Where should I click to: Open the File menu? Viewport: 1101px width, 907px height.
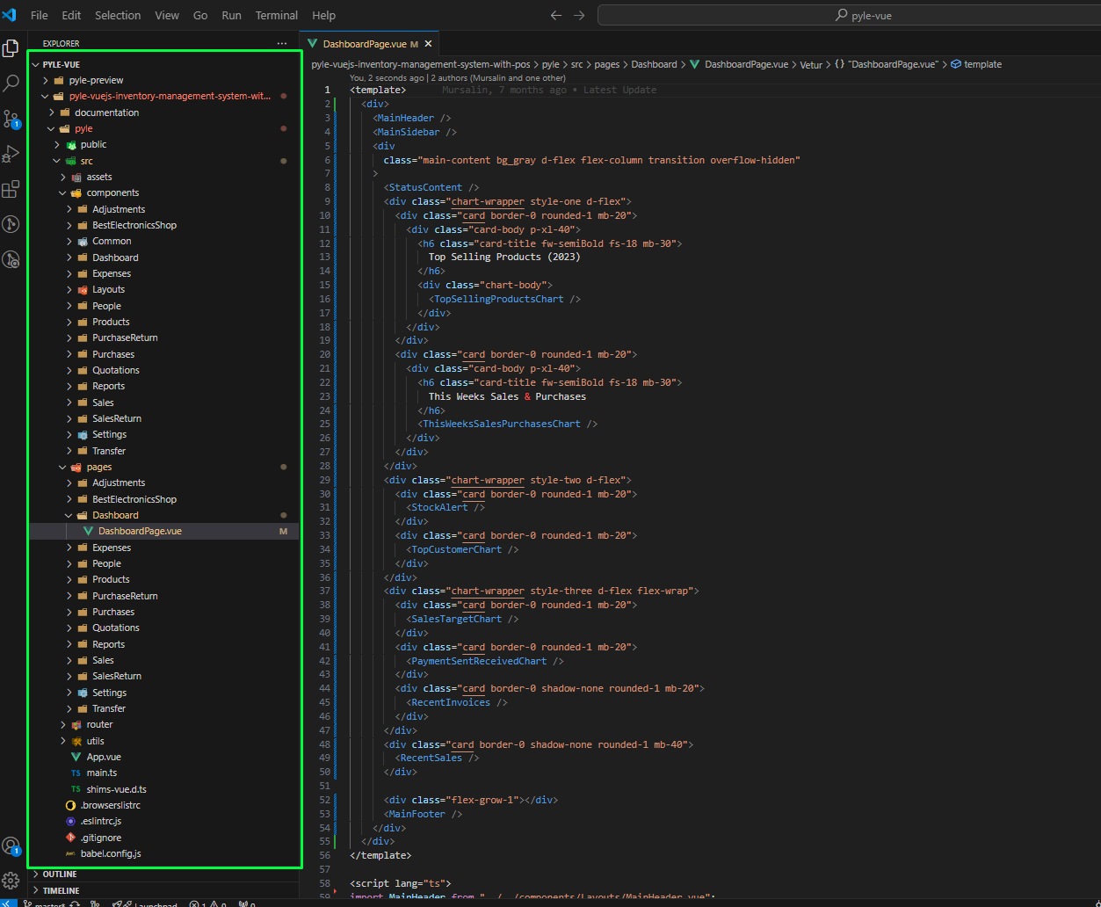[x=40, y=15]
